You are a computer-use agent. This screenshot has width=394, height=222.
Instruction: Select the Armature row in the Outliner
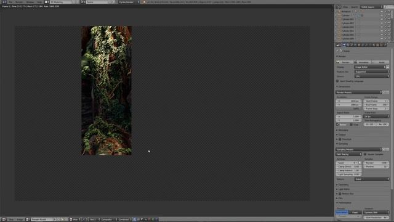pyautogui.click(x=346, y=12)
